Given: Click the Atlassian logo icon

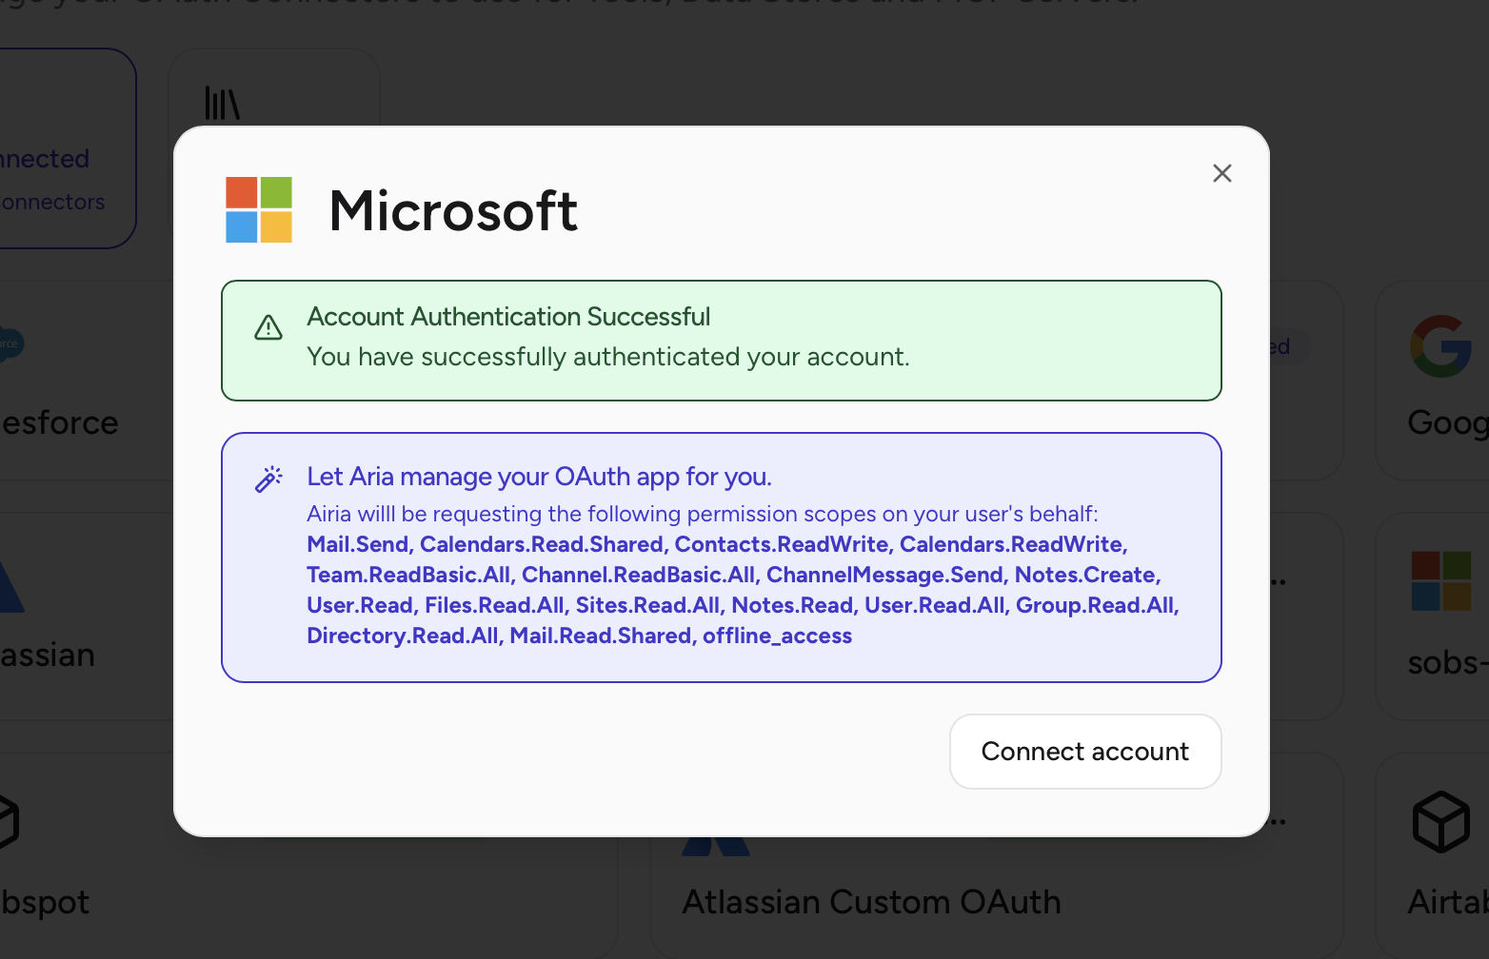Looking at the screenshot, I should [10, 585].
